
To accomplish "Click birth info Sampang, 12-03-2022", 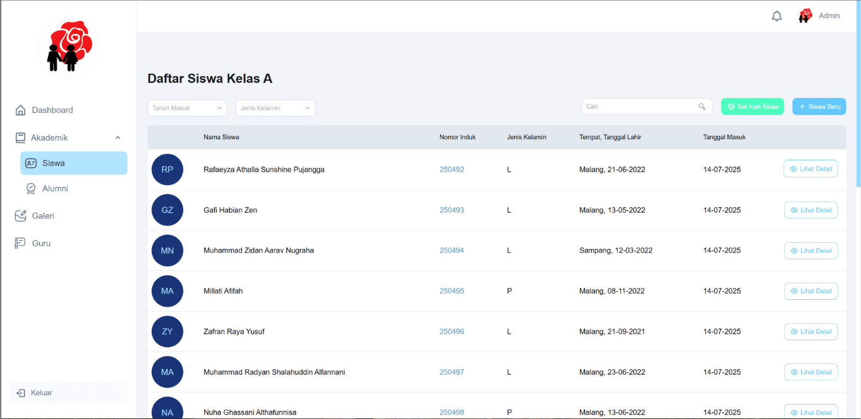I will coord(616,250).
